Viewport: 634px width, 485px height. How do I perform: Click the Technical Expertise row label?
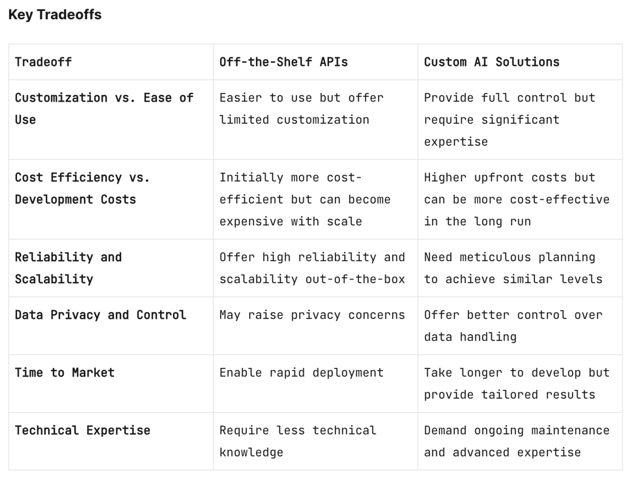click(x=111, y=441)
